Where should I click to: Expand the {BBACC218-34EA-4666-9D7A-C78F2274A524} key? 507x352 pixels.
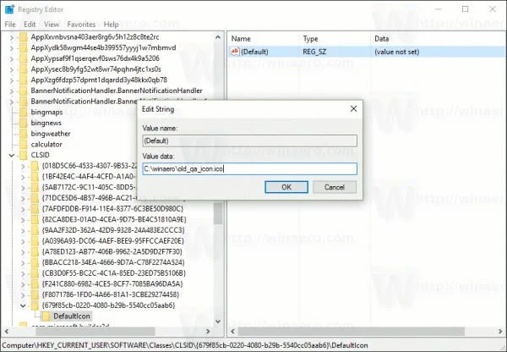tap(23, 262)
